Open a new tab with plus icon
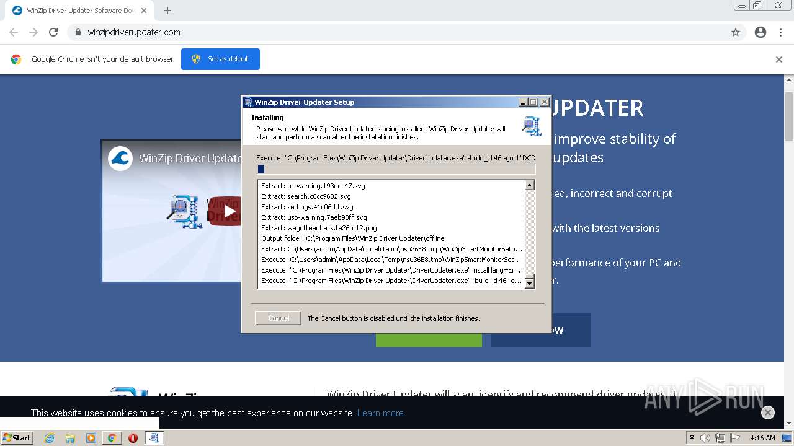The height and width of the screenshot is (446, 794). tap(167, 11)
